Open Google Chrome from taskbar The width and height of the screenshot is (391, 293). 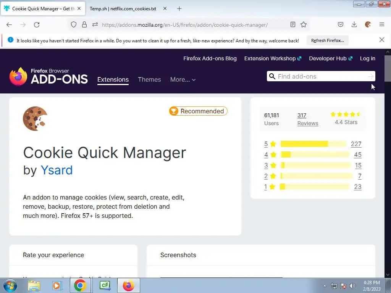pos(80,285)
